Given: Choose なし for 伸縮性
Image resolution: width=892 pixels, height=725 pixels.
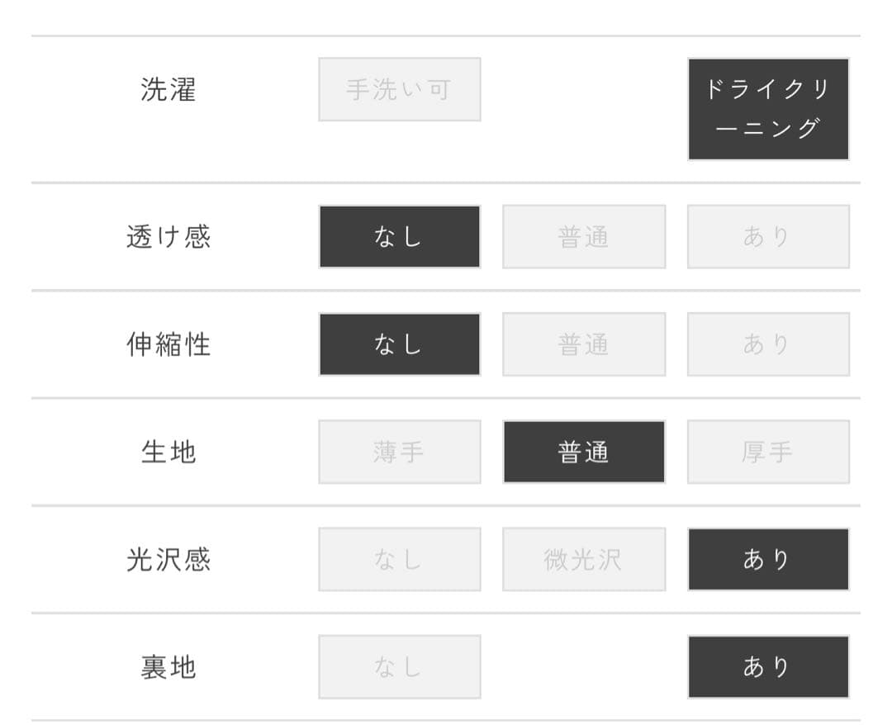Looking at the screenshot, I should click(399, 344).
